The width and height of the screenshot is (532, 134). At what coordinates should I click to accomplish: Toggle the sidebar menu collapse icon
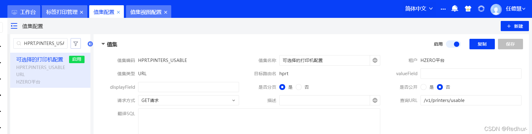coord(14,26)
